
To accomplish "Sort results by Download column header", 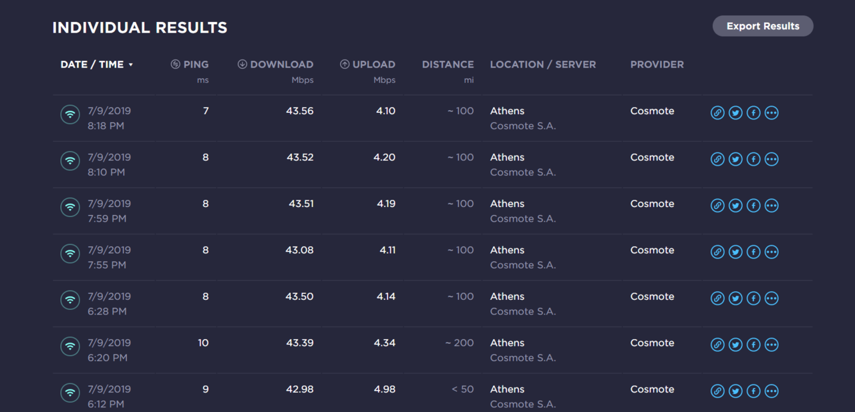I will tap(275, 64).
